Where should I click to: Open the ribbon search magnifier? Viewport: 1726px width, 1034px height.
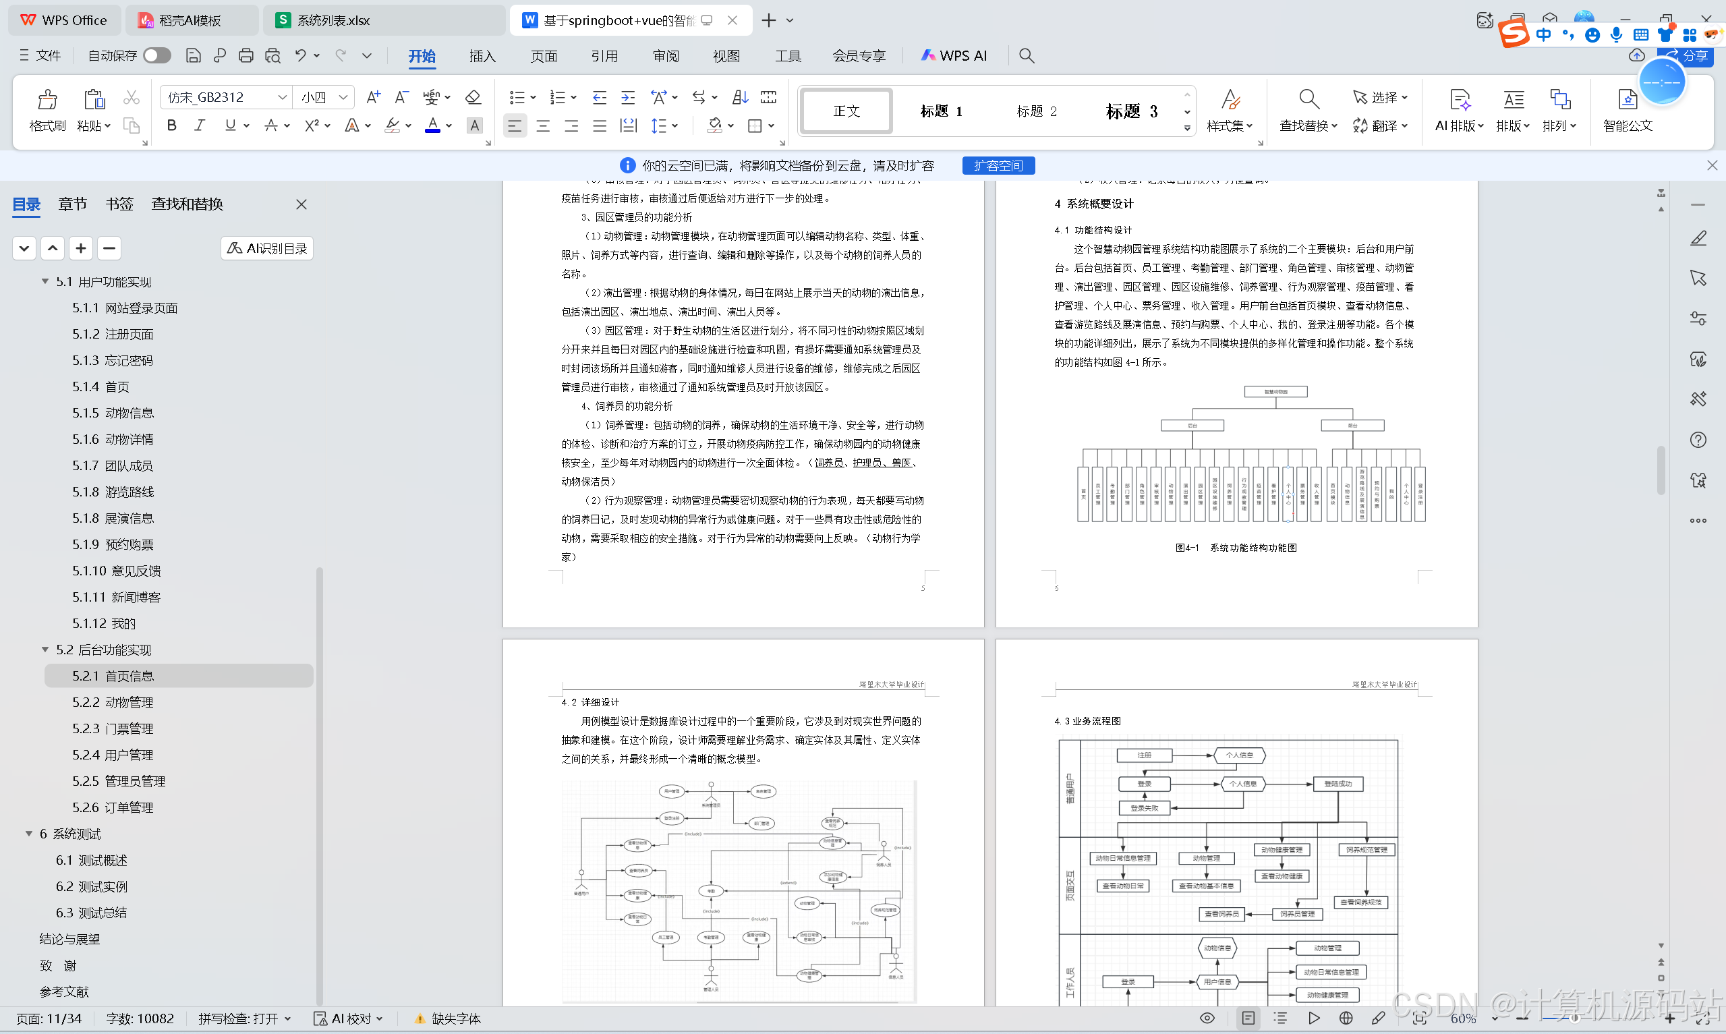tap(1027, 56)
